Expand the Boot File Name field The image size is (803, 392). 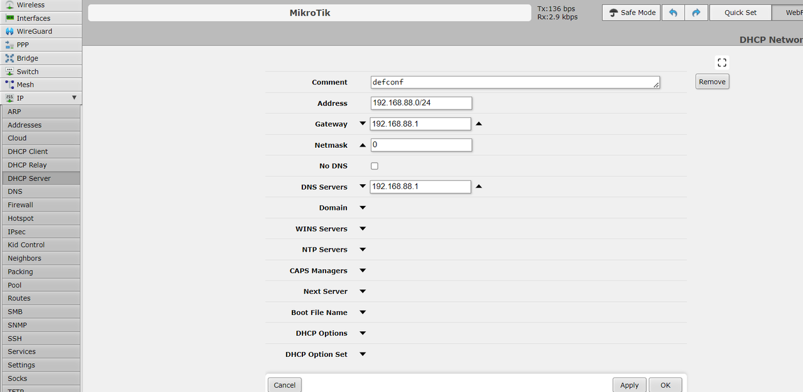coord(363,312)
